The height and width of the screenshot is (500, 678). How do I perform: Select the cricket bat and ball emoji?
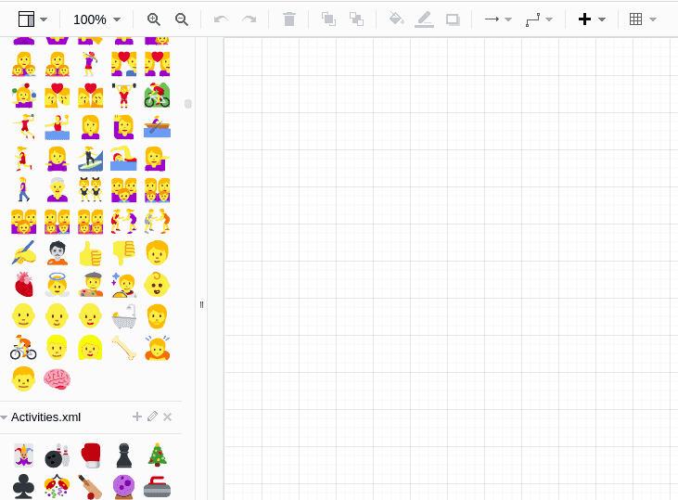tap(90, 487)
